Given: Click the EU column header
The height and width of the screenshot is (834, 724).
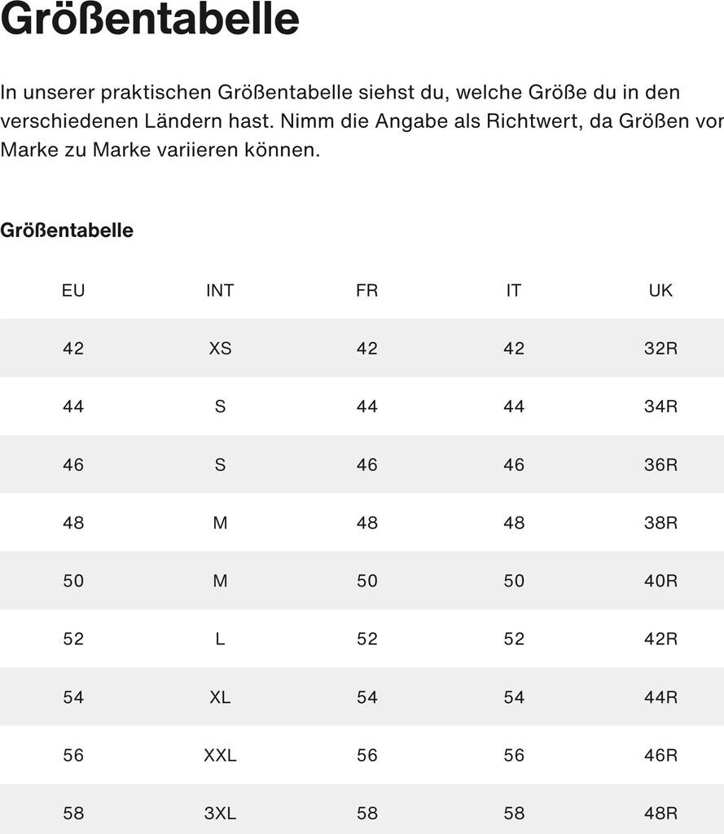Looking at the screenshot, I should (73, 290).
